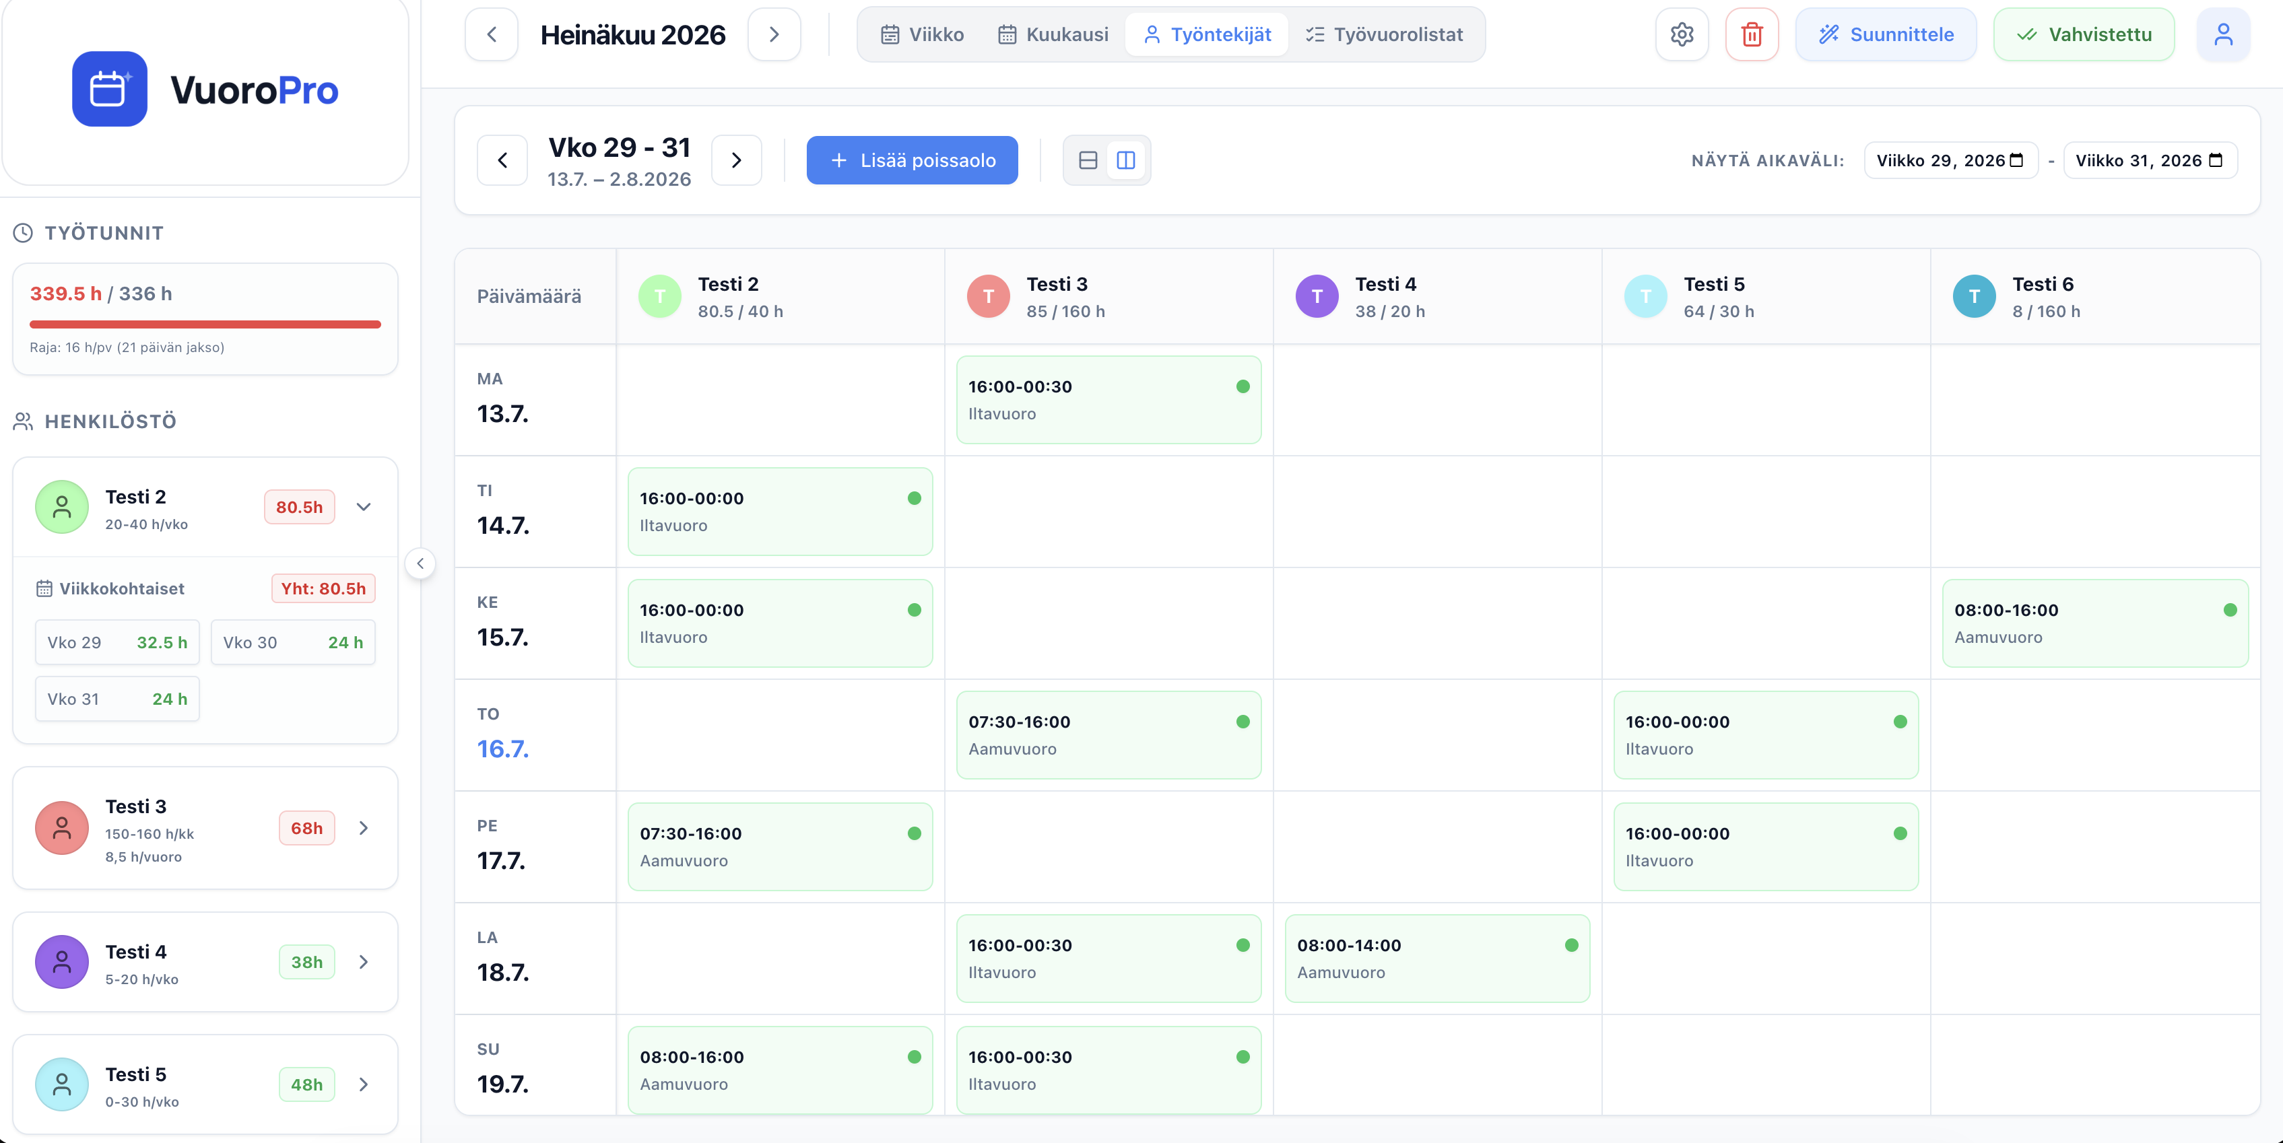Switch to vertical columns layout view
This screenshot has height=1143, width=2283.
point(1125,160)
